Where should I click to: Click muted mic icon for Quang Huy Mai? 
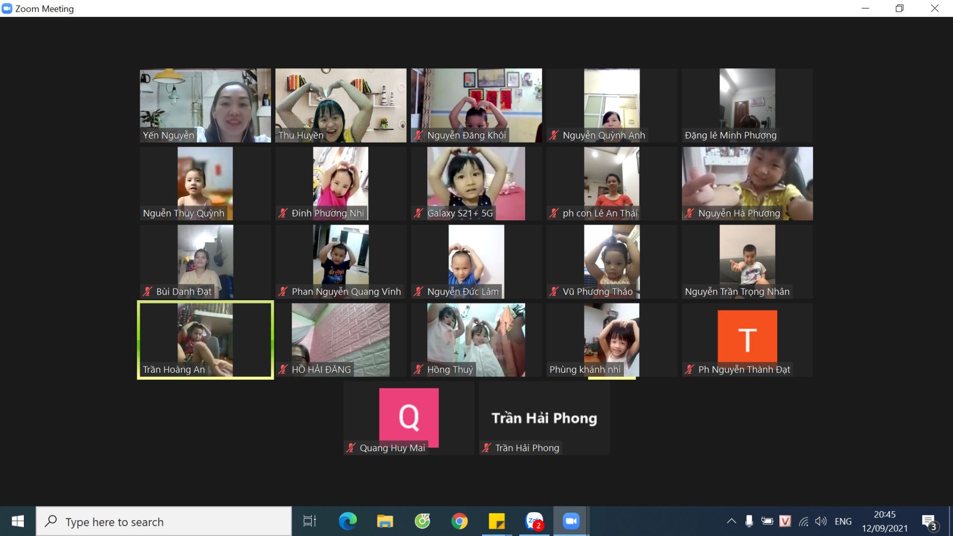coord(350,448)
